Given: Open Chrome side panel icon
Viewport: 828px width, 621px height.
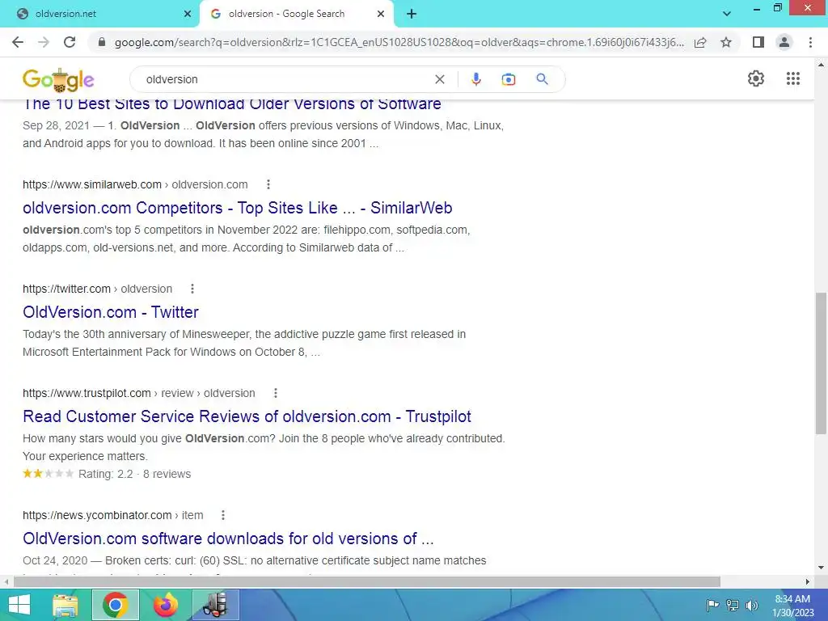Looking at the screenshot, I should point(758,42).
